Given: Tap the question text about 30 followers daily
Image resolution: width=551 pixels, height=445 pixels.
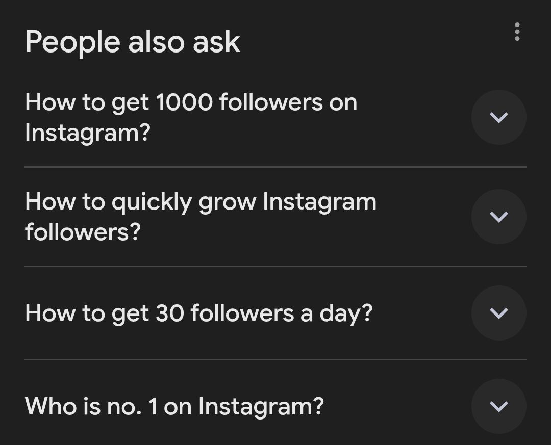Looking at the screenshot, I should pos(198,312).
